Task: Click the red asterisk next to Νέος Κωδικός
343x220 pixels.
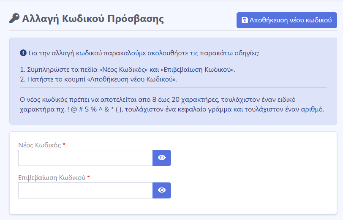Action: (x=64, y=145)
